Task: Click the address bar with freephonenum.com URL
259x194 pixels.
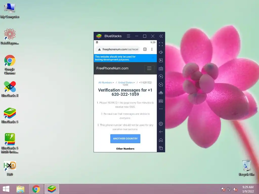Action: click(118, 49)
